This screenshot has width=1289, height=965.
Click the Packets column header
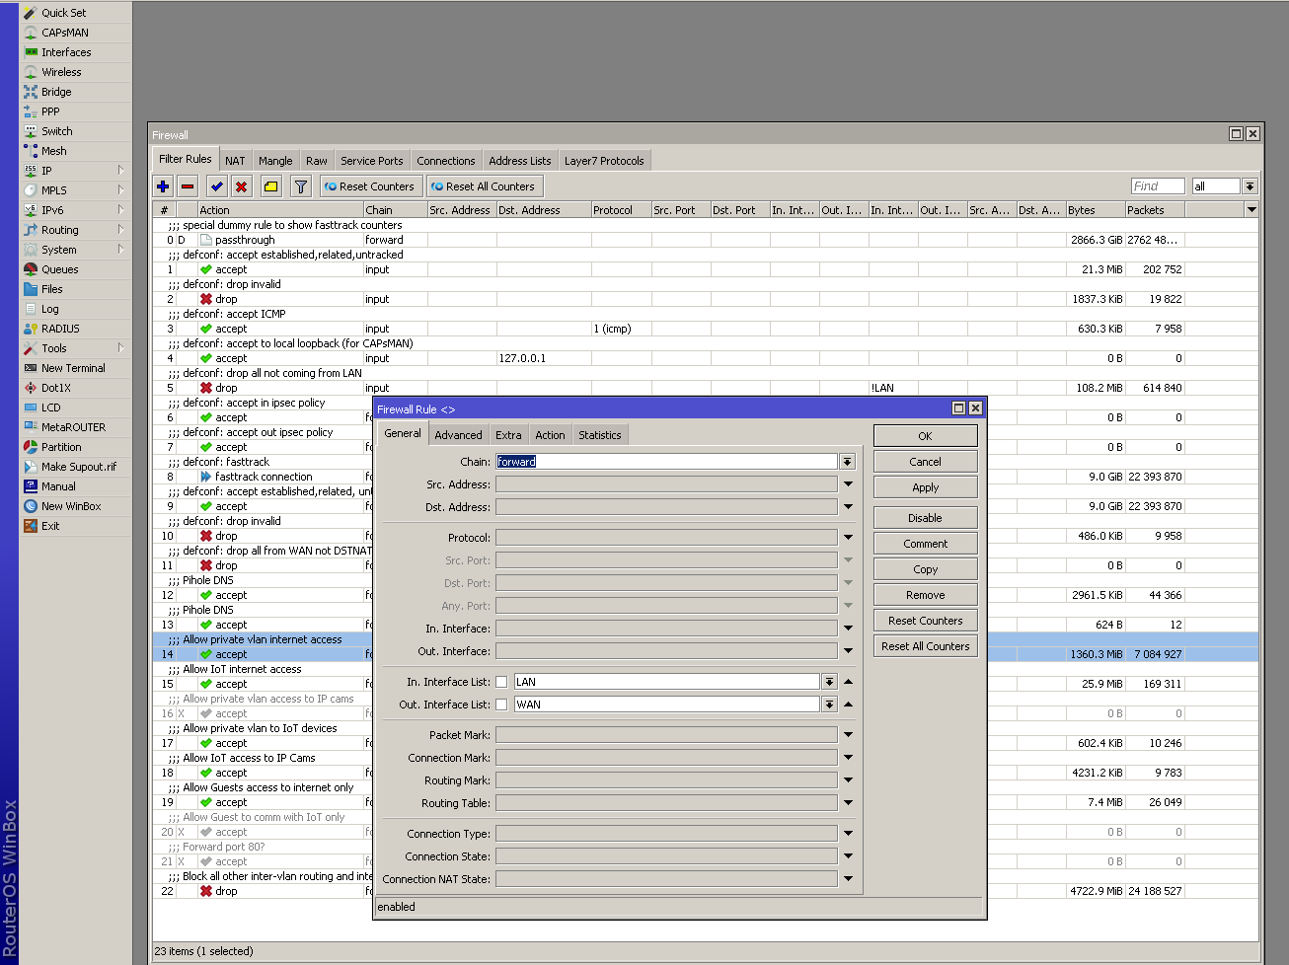click(x=1155, y=210)
